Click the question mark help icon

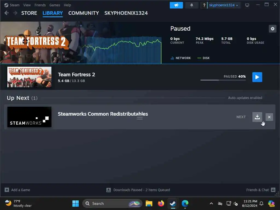coord(204,5)
